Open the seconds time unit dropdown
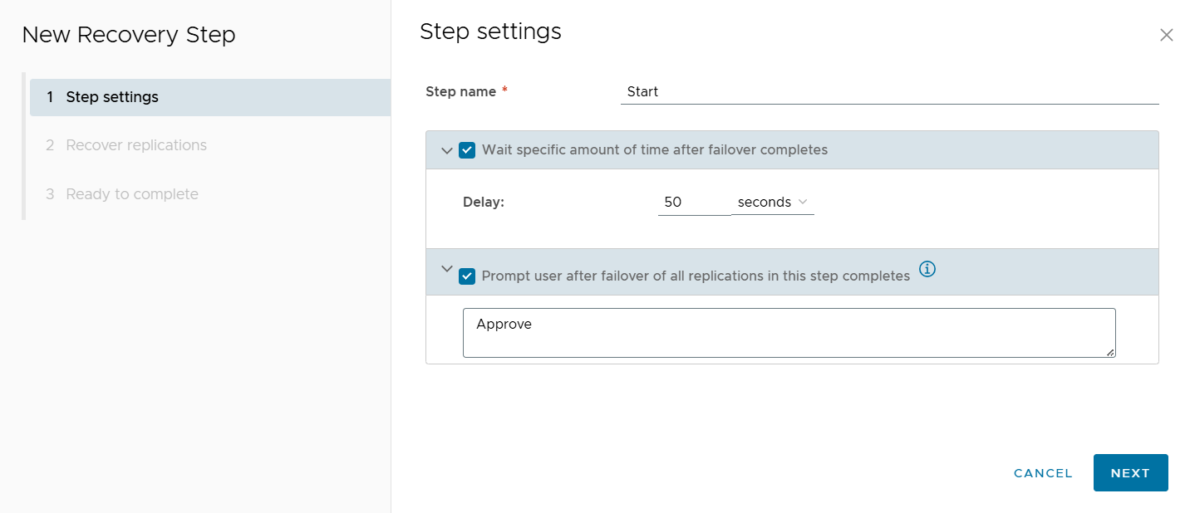 pos(772,202)
